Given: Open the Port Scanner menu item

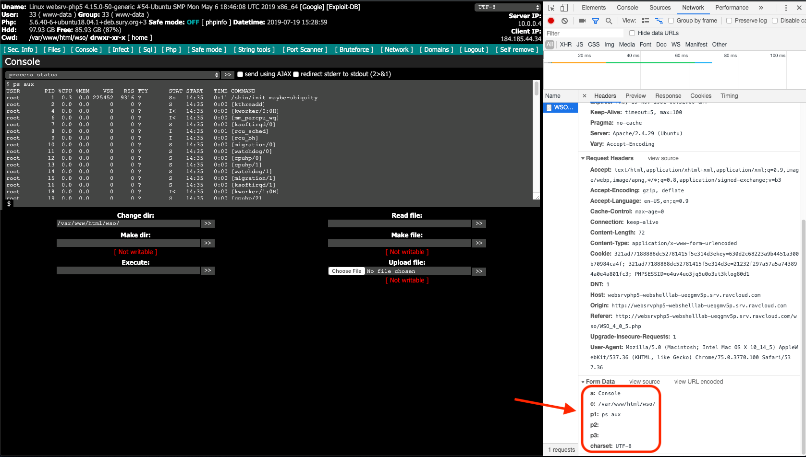Looking at the screenshot, I should click(305, 49).
